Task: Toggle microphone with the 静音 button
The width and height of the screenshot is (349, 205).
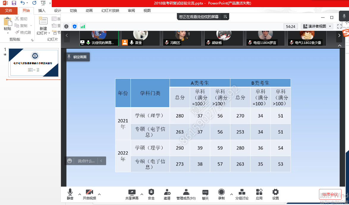Action: pyautogui.click(x=70, y=192)
